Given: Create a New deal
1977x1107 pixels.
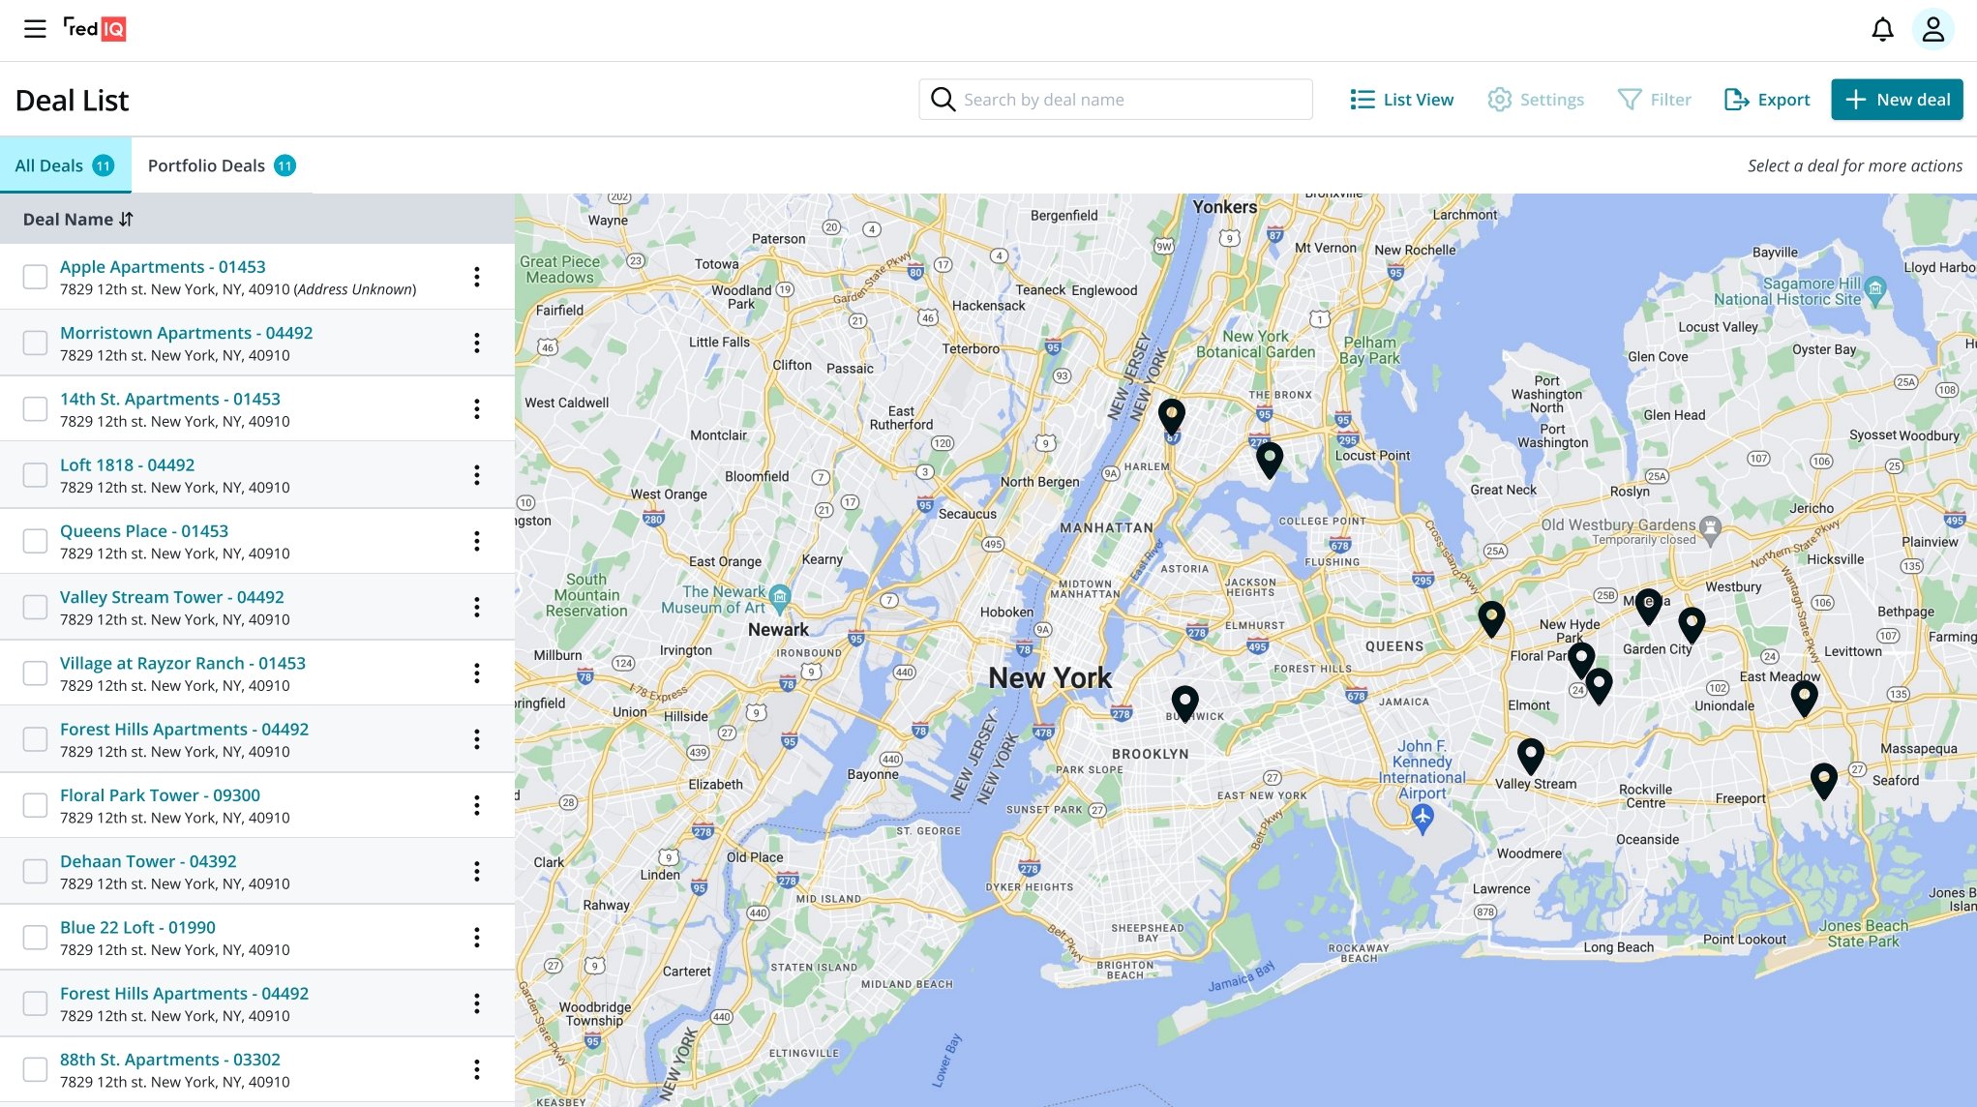Looking at the screenshot, I should click(1897, 100).
